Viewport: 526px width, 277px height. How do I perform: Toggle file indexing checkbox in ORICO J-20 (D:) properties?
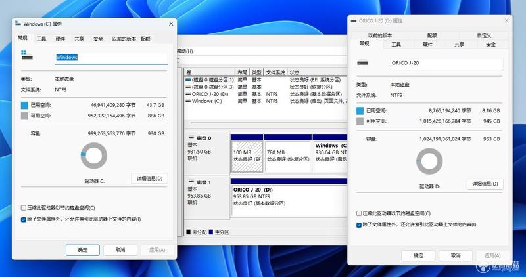point(359,224)
